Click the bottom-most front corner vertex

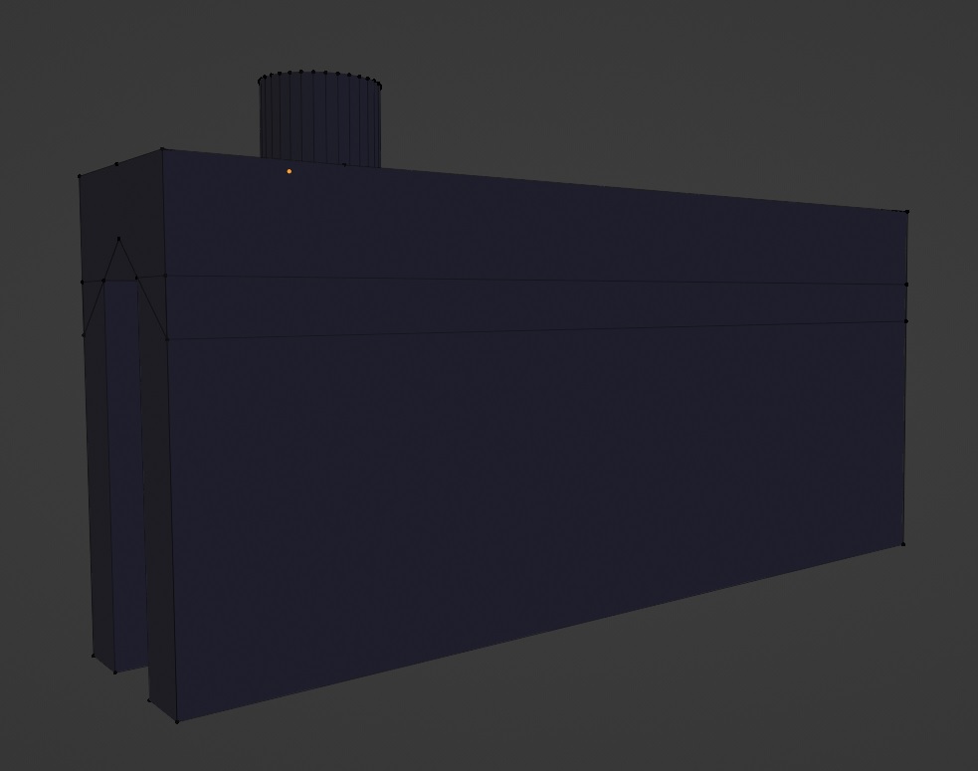coord(177,721)
